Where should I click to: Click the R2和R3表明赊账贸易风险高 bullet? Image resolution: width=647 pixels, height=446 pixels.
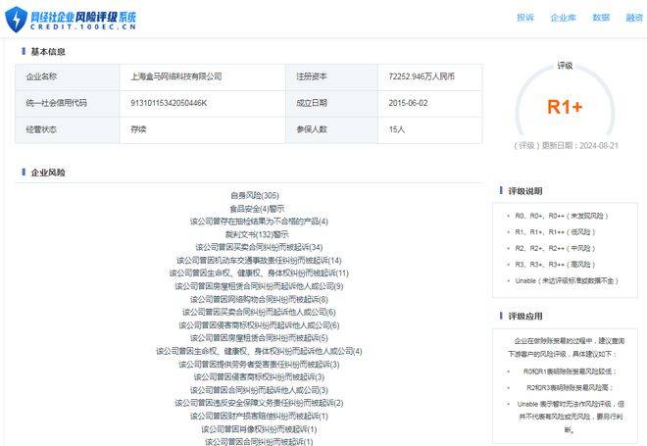tap(570, 388)
